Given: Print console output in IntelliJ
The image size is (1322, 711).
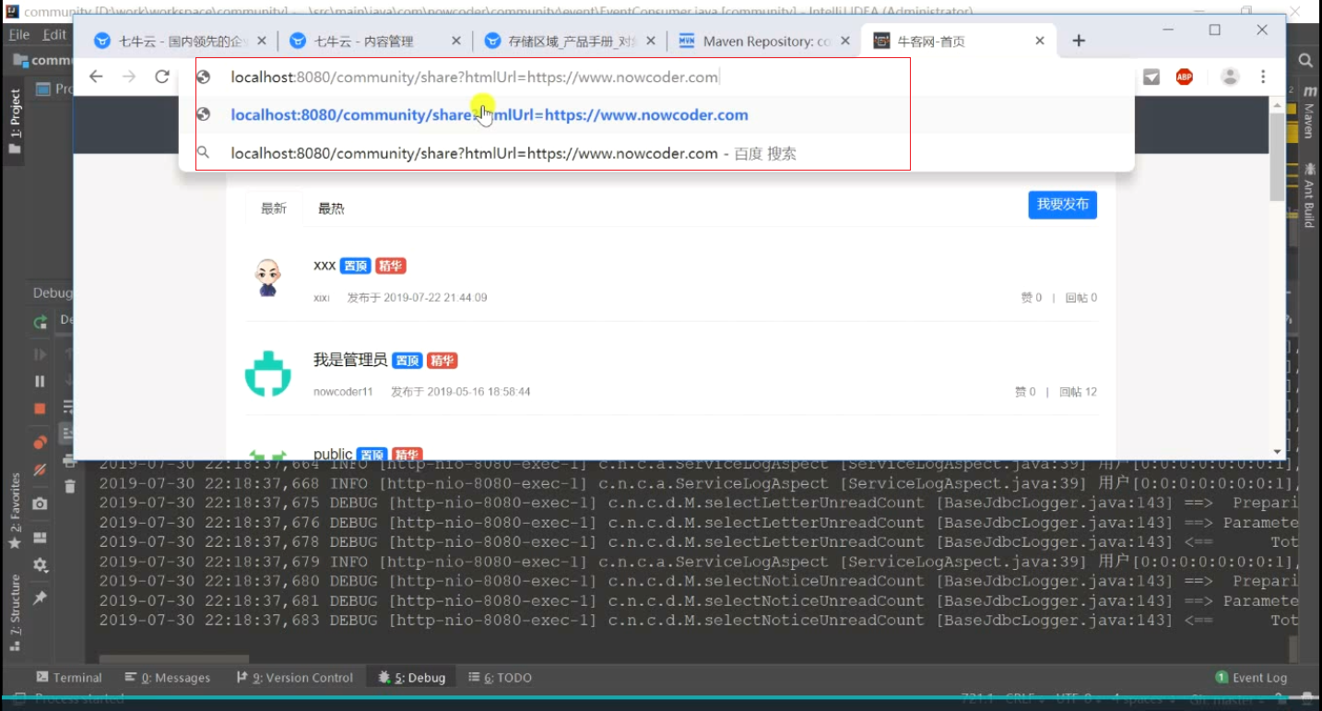Looking at the screenshot, I should [x=69, y=460].
